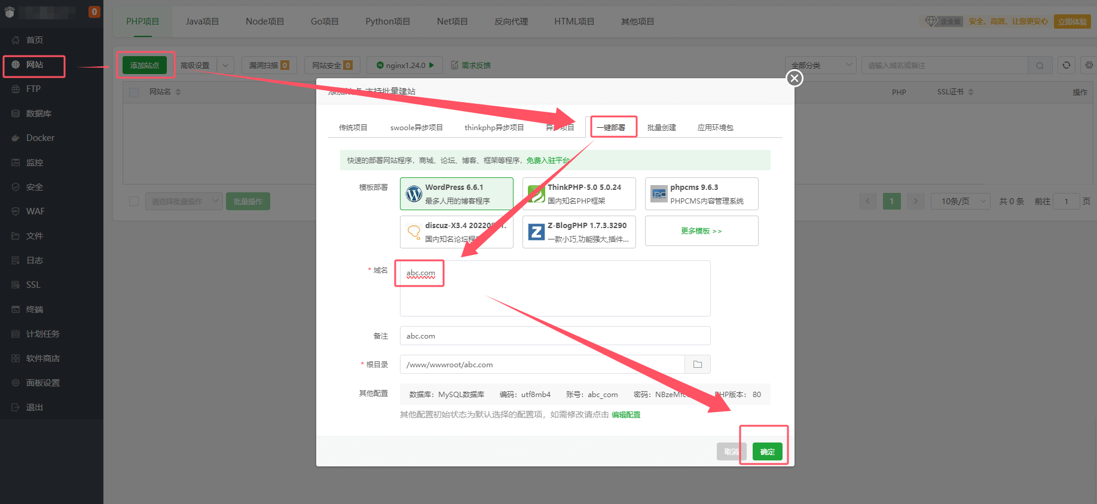Viewport: 1097px width, 504px height.
Task: Tick the select-all checkbox in table header
Action: point(134,92)
